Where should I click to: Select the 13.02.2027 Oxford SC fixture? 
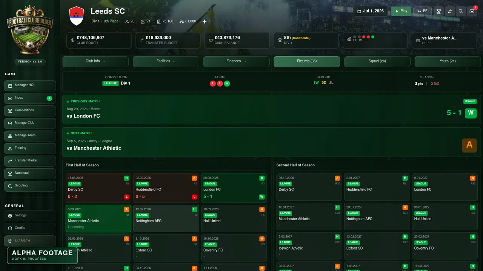(x=377, y=246)
